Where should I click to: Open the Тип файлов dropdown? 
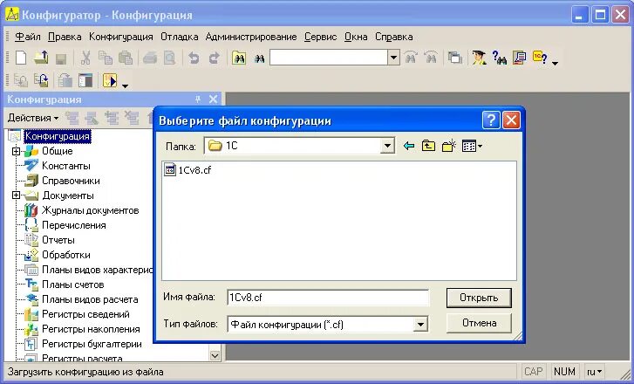(x=420, y=324)
